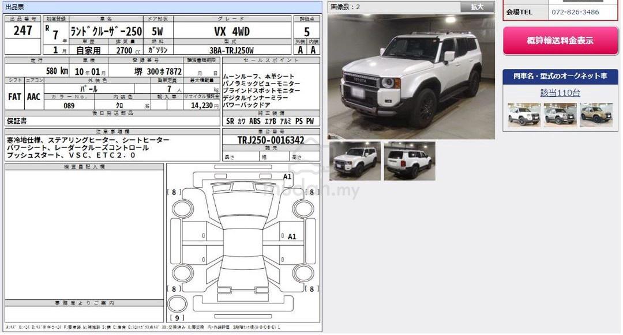Open middle grey car thumbnail in 同車名 panel

tap(560, 115)
